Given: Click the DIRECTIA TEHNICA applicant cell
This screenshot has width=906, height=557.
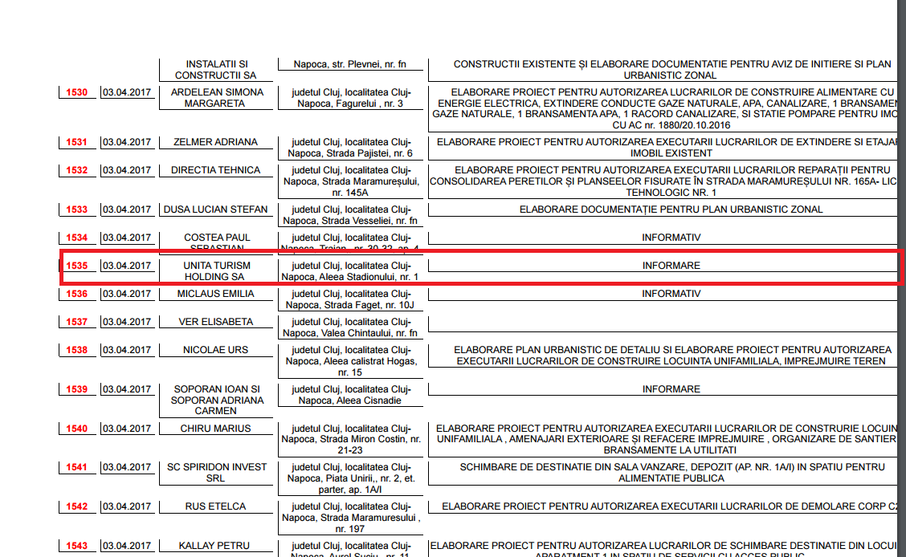Looking at the screenshot, I should pos(216,170).
